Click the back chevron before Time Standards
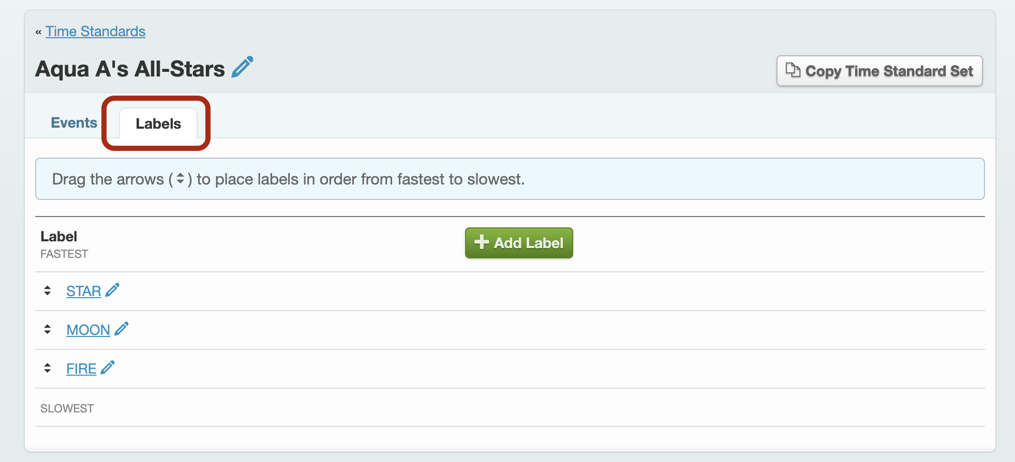This screenshot has width=1015, height=462. [x=38, y=32]
